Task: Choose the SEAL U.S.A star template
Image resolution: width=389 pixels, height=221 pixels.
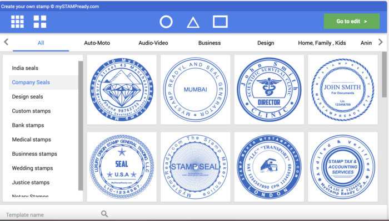Action: (x=122, y=167)
